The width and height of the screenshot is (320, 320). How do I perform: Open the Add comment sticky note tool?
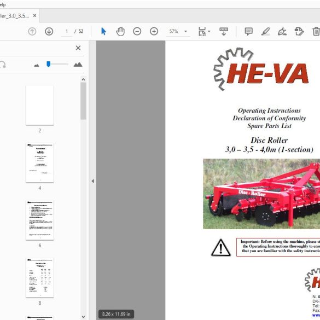[248, 31]
